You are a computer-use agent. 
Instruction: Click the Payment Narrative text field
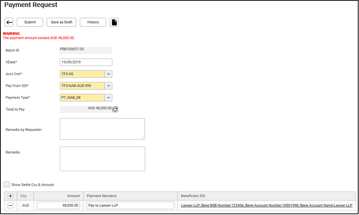pyautogui.click(x=130, y=206)
